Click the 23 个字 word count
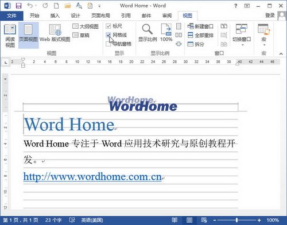This screenshot has height=225, width=287. pyautogui.click(x=53, y=220)
